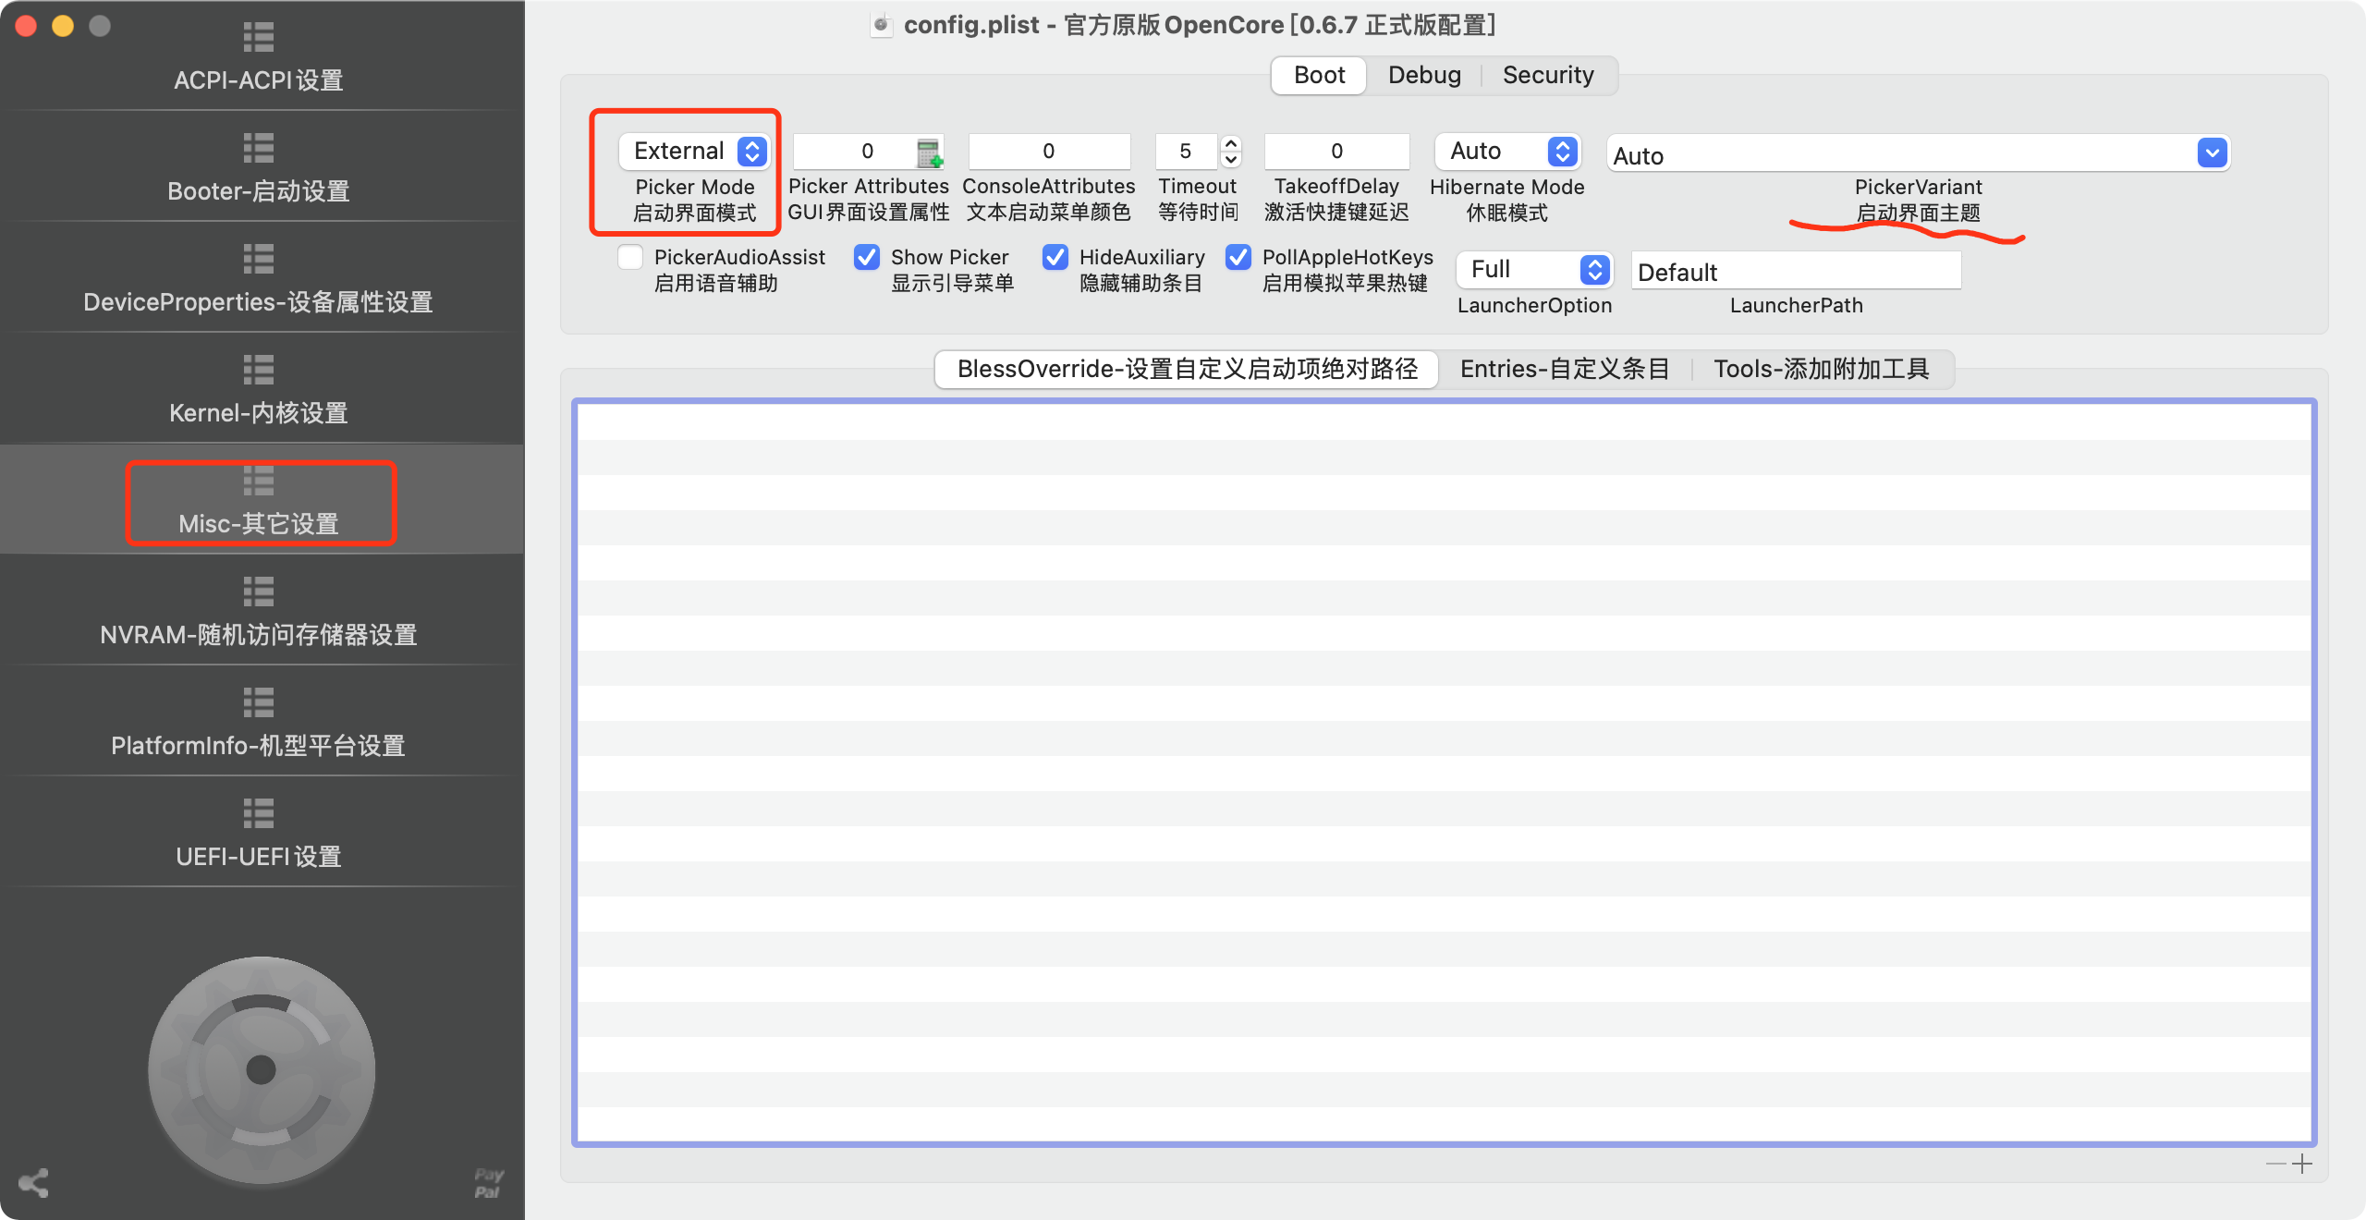The image size is (2366, 1220).
Task: Click the yellow minimize window button
Action: coord(63,26)
